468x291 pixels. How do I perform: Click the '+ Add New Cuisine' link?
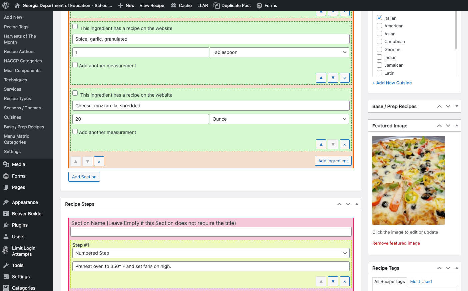(x=392, y=83)
